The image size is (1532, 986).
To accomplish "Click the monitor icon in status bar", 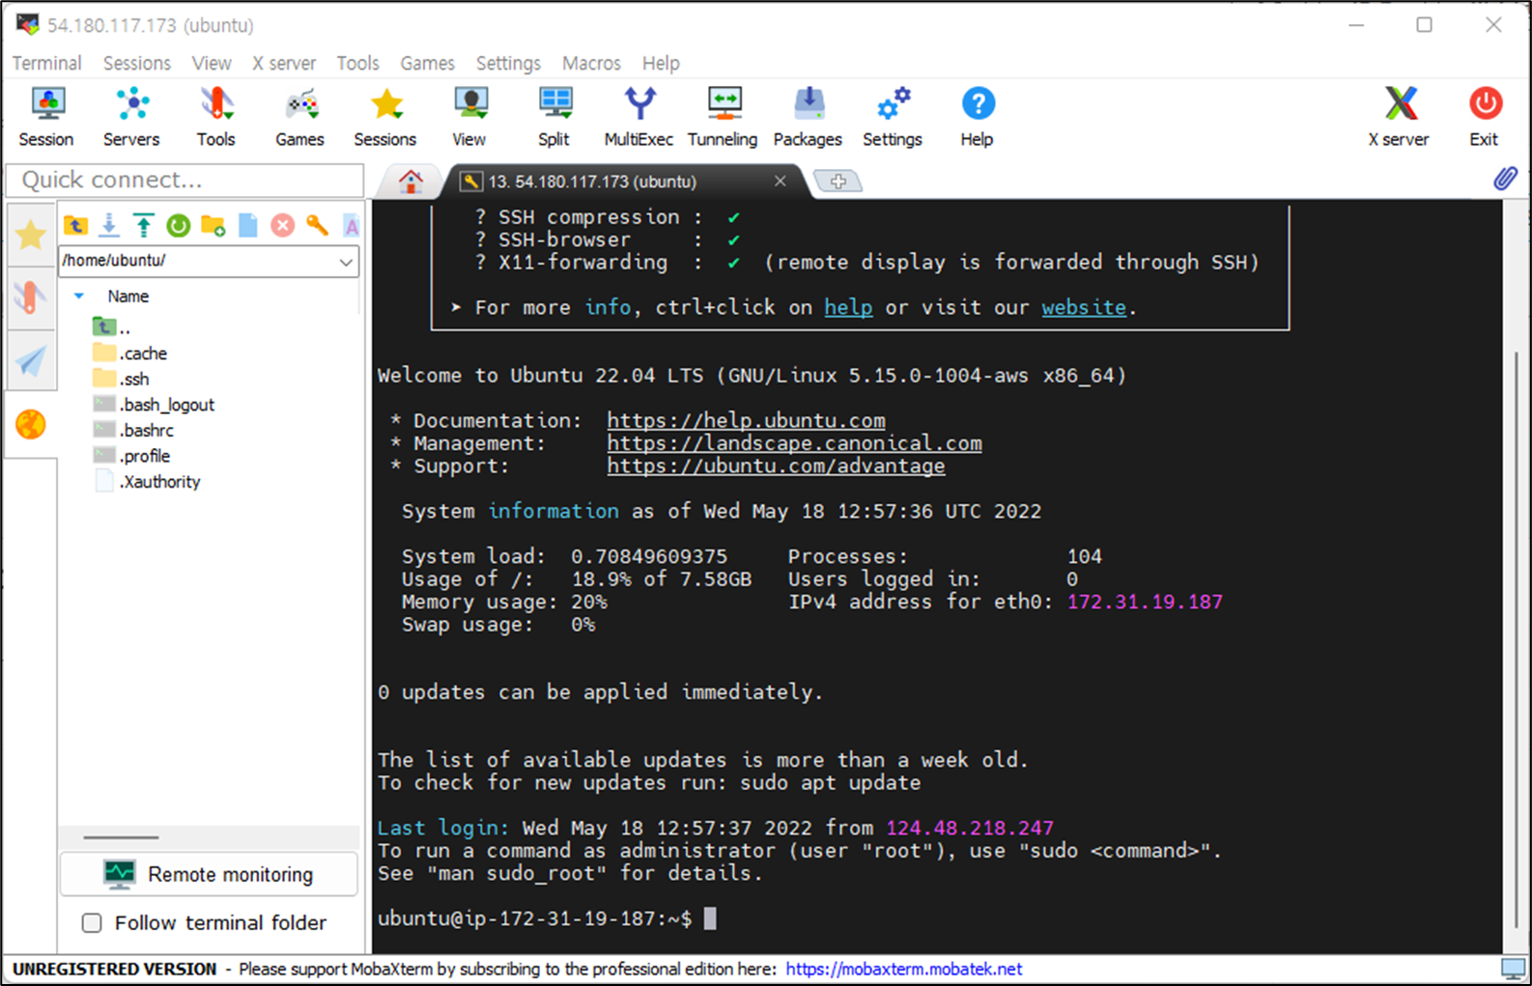I will [1513, 969].
